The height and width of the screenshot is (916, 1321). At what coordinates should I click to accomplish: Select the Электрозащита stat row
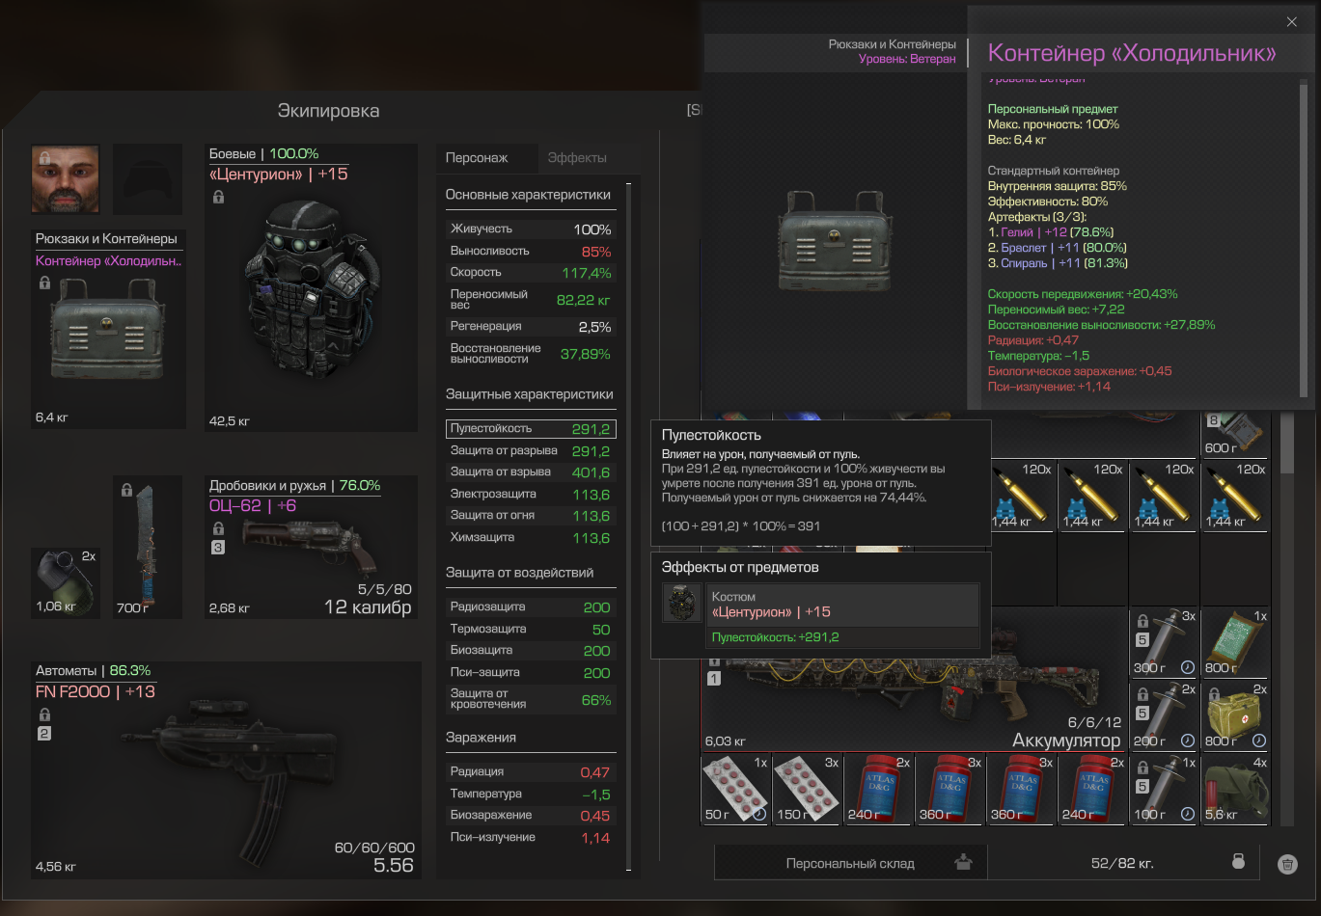coord(531,494)
